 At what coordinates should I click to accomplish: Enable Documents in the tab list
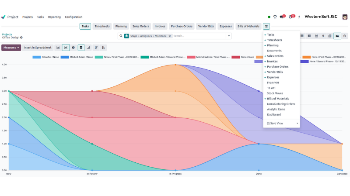[274, 51]
